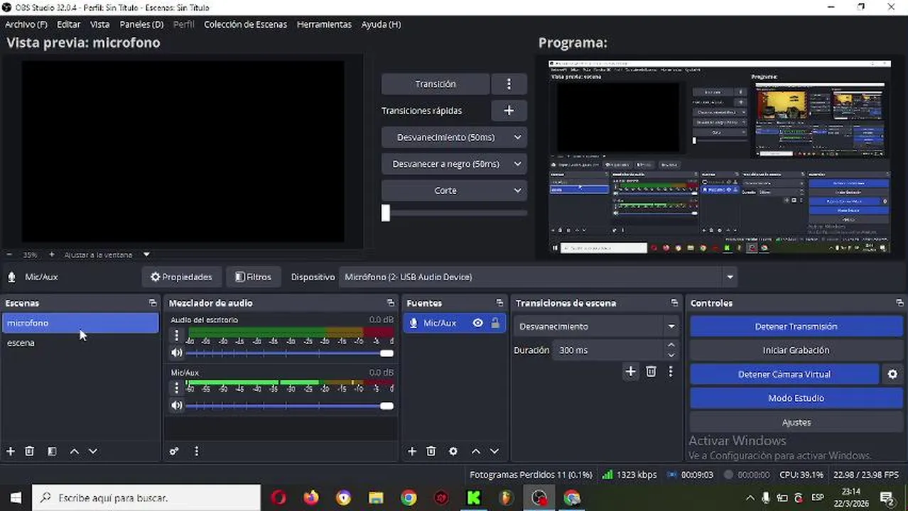Move source up arrow in Fuentes

(x=476, y=451)
